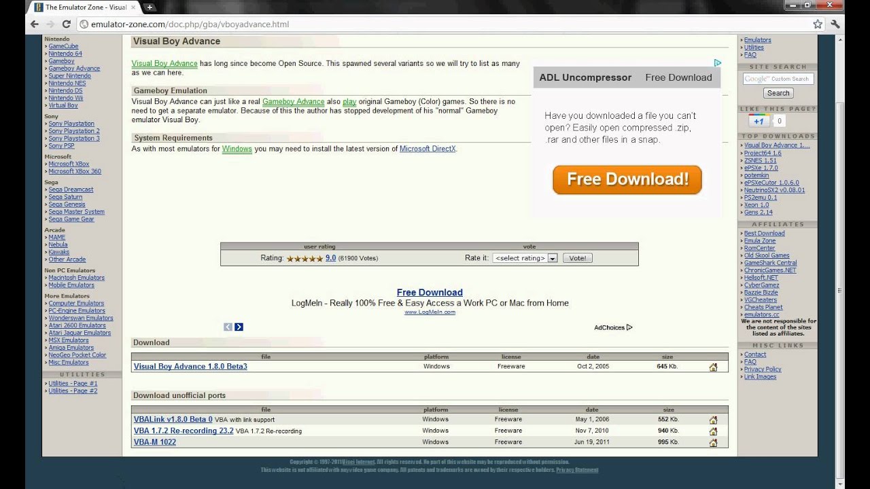Open the Sony Playstation 2 link
Screen dimensions: 870x489
tap(74, 131)
